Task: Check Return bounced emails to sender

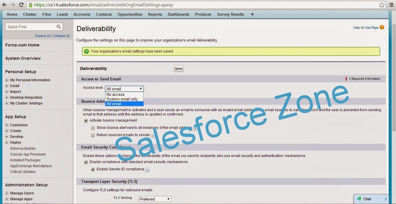Action: click(x=93, y=135)
